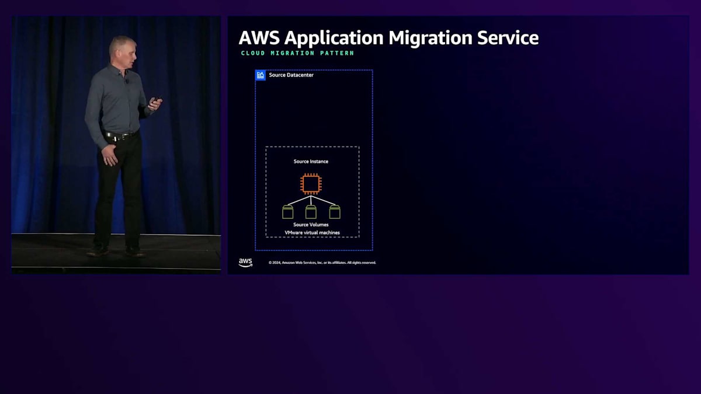Viewport: 701px width, 394px height.
Task: Click the Amazon Web Services copyright notice
Action: (x=322, y=263)
